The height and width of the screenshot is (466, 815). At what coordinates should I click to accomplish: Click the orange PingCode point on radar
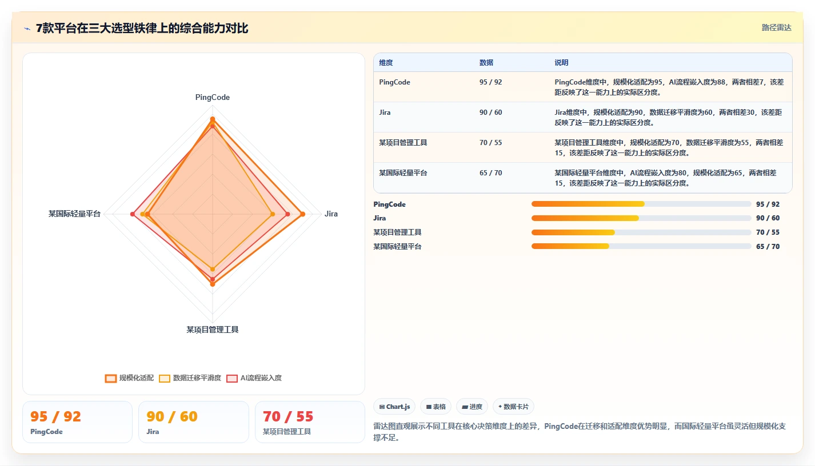point(213,119)
